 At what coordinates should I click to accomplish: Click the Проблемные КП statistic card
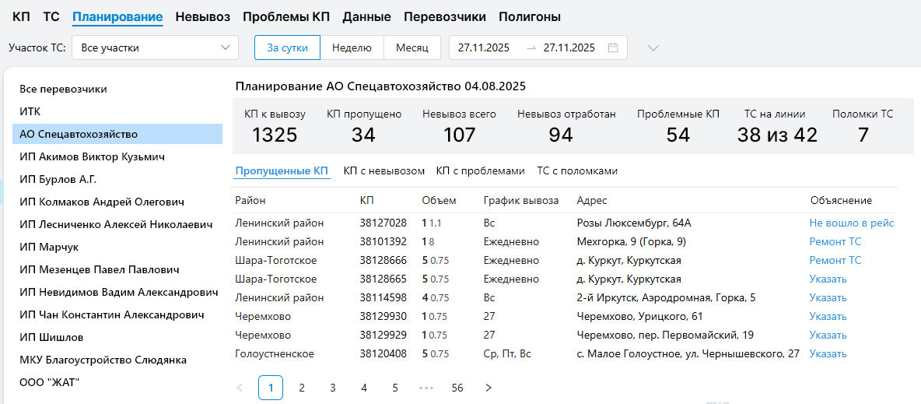(678, 125)
